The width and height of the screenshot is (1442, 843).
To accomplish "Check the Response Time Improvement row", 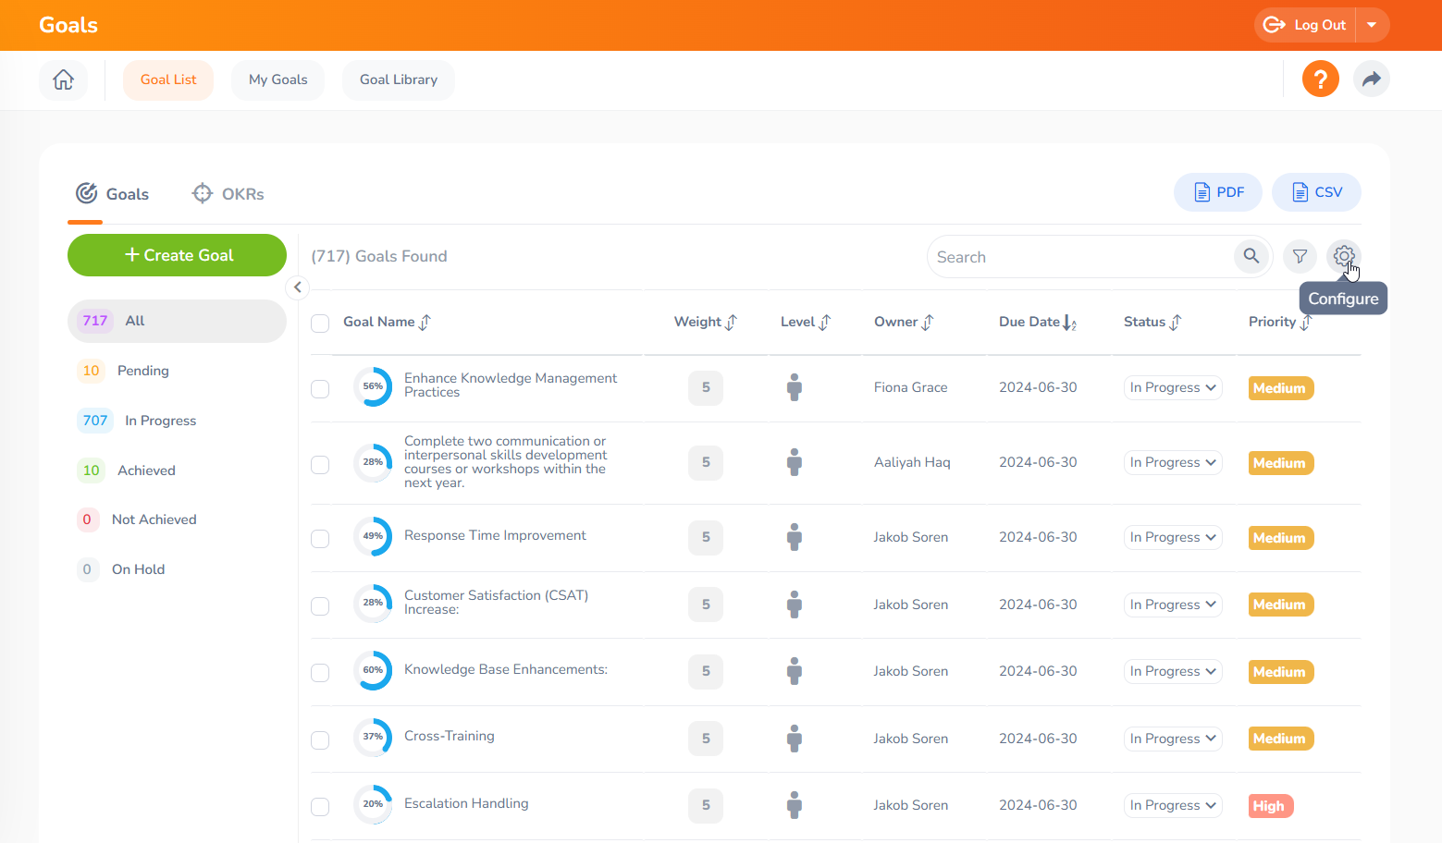I will click(320, 538).
